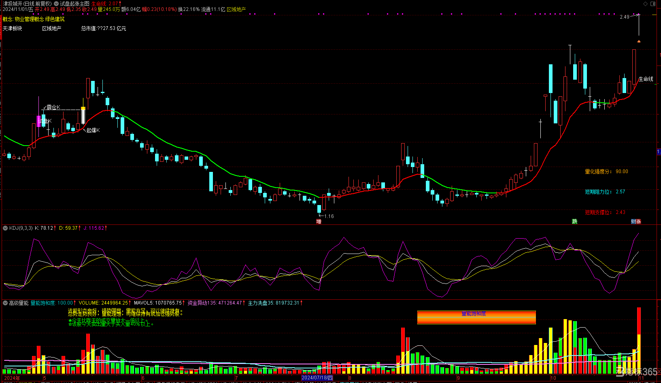The image size is (661, 383).
Task: Click the 2.49 high price label
Action: [x=625, y=17]
